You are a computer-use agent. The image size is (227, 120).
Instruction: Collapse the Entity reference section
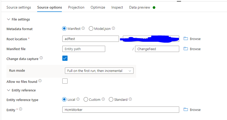(9, 90)
